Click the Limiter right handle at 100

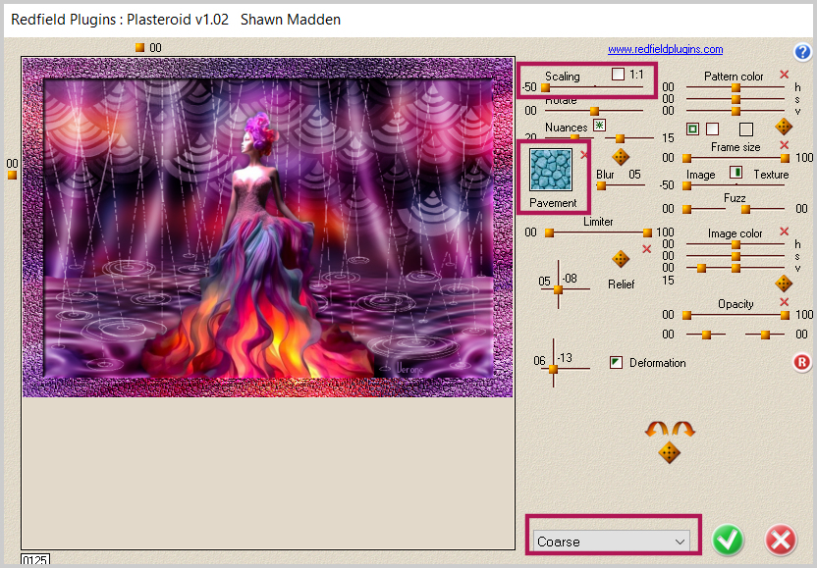[x=647, y=232]
